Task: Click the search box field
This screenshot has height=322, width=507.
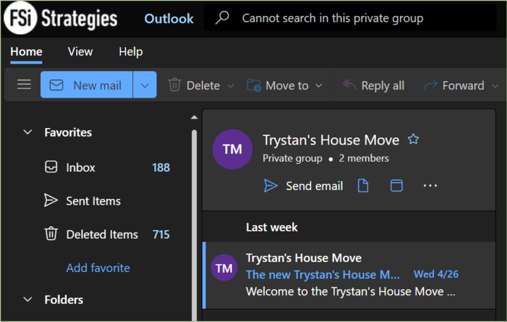Action: click(x=350, y=18)
